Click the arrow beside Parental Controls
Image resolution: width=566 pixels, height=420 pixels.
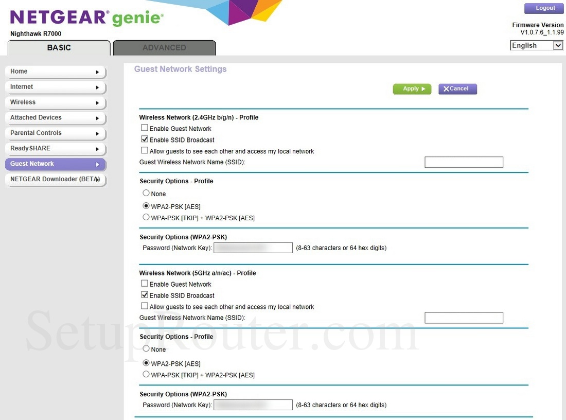click(x=97, y=134)
